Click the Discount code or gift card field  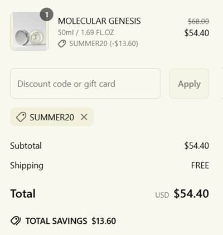[x=85, y=84]
